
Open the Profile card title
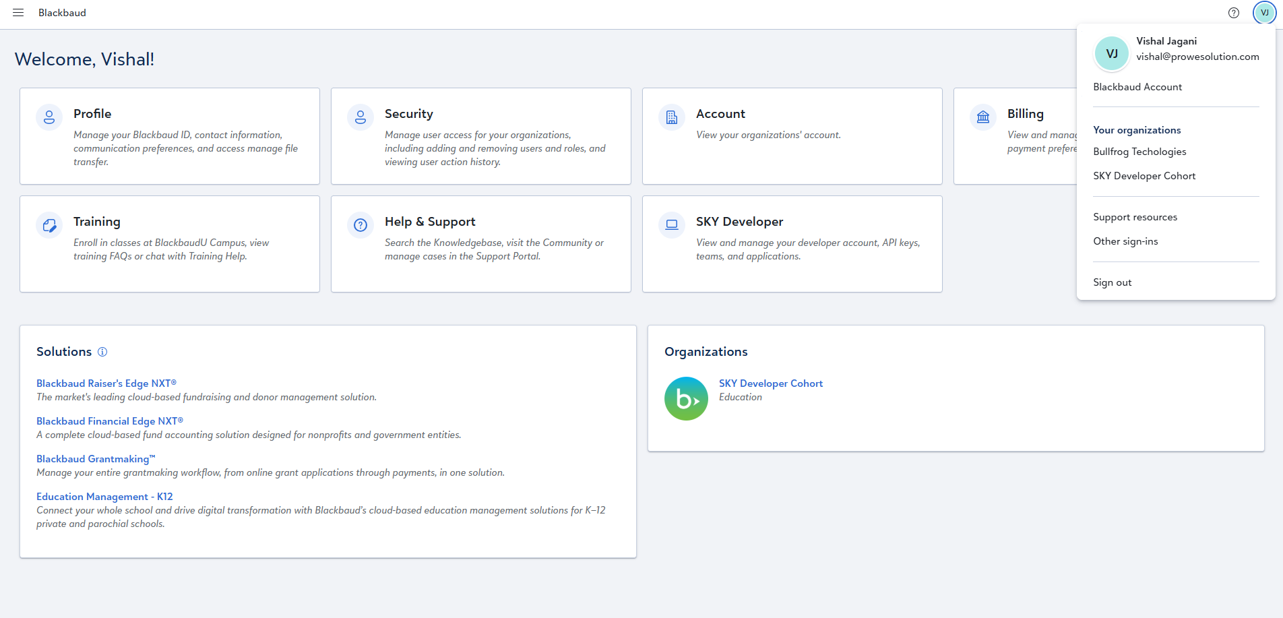[x=92, y=114]
